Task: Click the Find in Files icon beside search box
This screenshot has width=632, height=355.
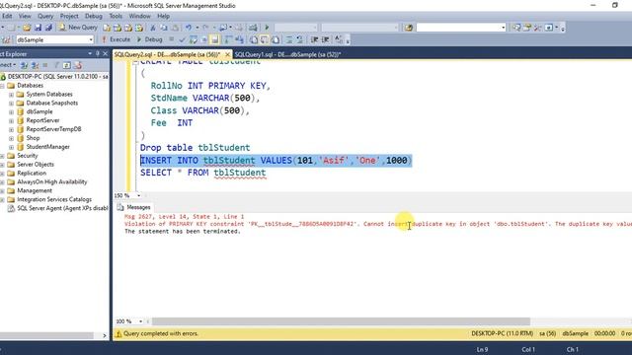Action: pyautogui.click(x=409, y=28)
